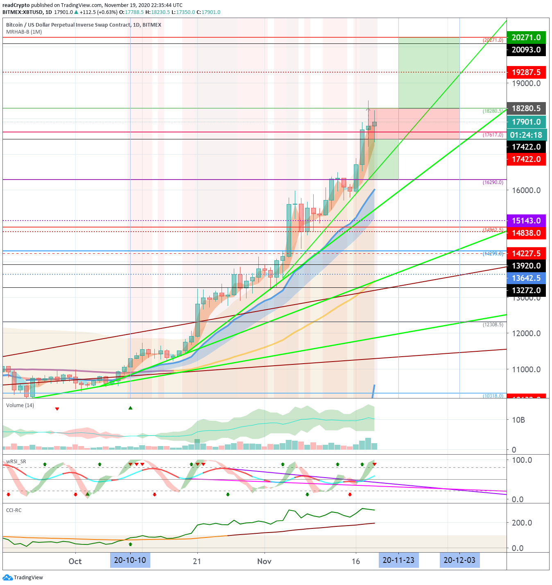Viewport: 552px width, 585px height.
Task: Click the (17617.0) line label
Action: pos(493,135)
